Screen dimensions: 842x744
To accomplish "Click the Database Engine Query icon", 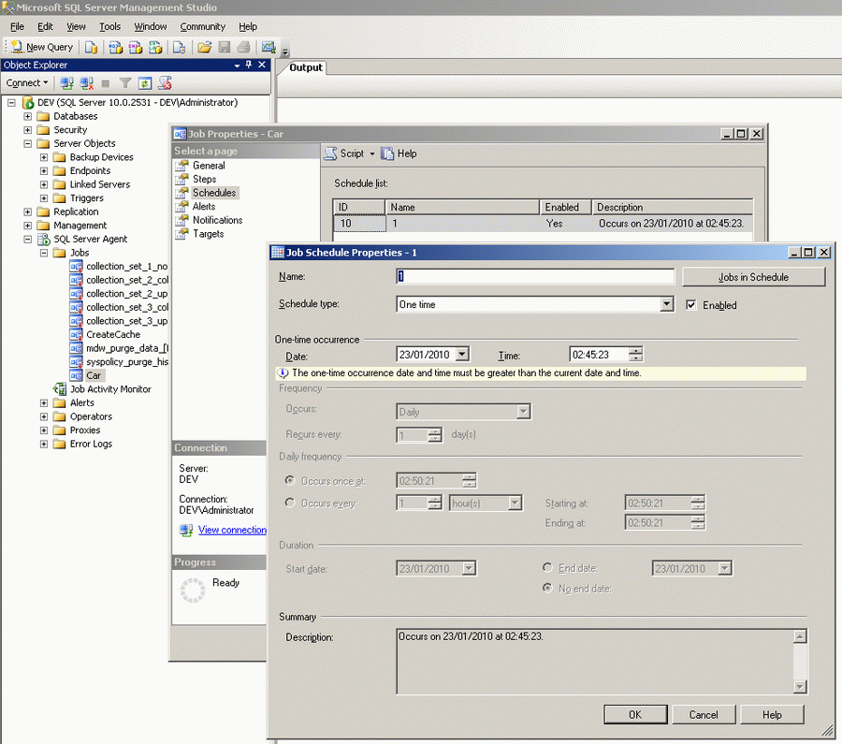I will (x=92, y=47).
